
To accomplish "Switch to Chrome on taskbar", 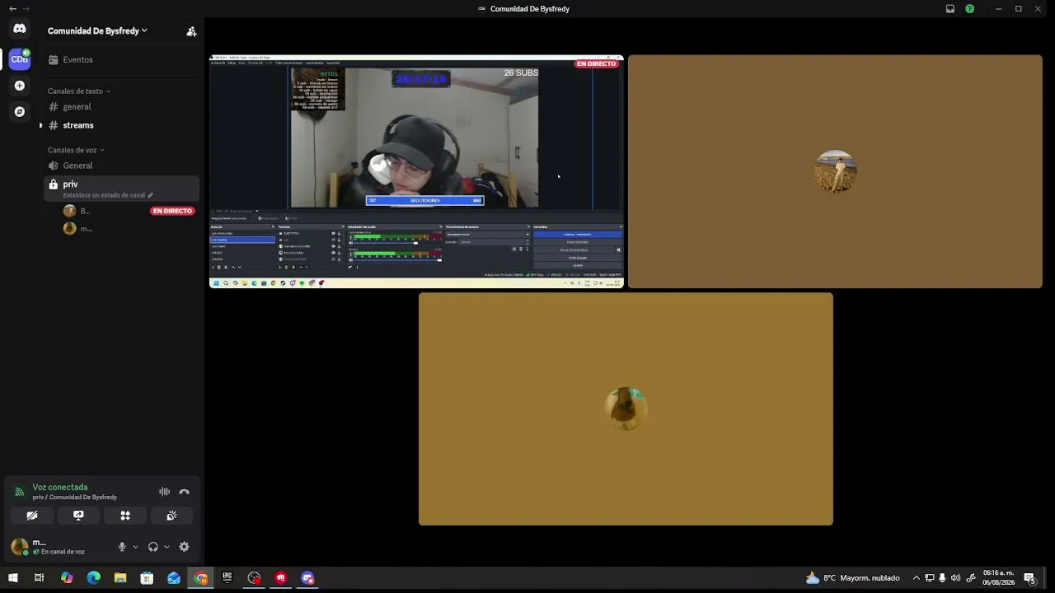I will [x=200, y=578].
